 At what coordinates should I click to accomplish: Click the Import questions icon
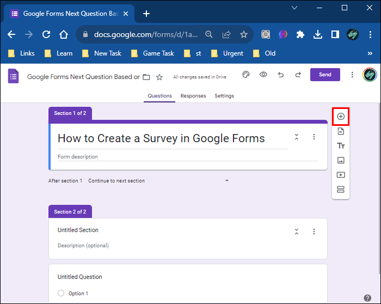point(341,131)
